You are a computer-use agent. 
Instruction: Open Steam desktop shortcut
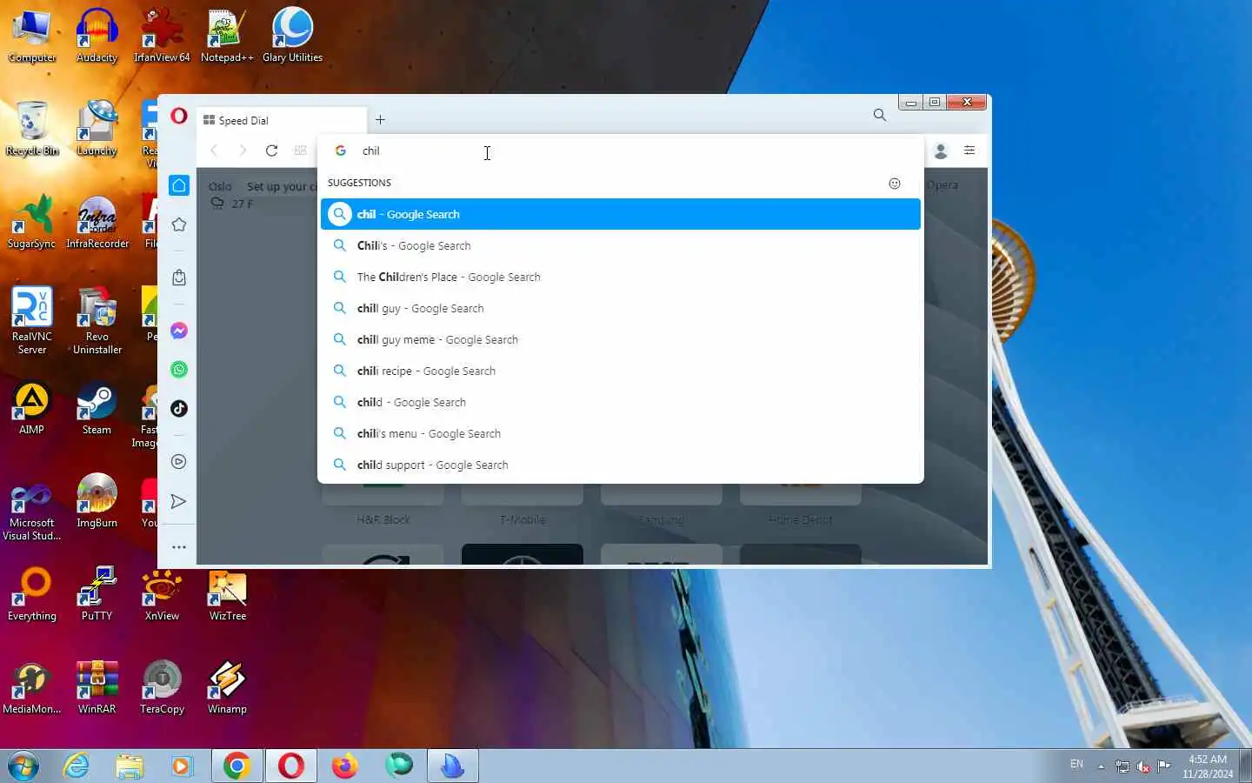(97, 408)
